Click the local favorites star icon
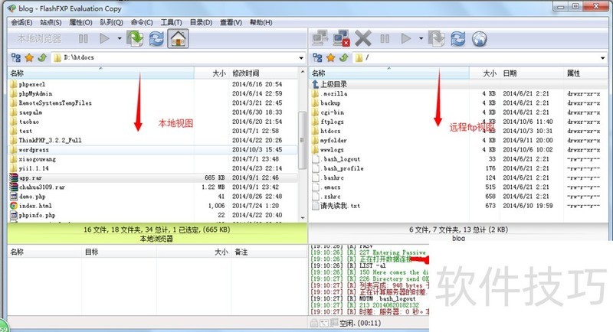This screenshot has height=332, width=613. click(29, 57)
